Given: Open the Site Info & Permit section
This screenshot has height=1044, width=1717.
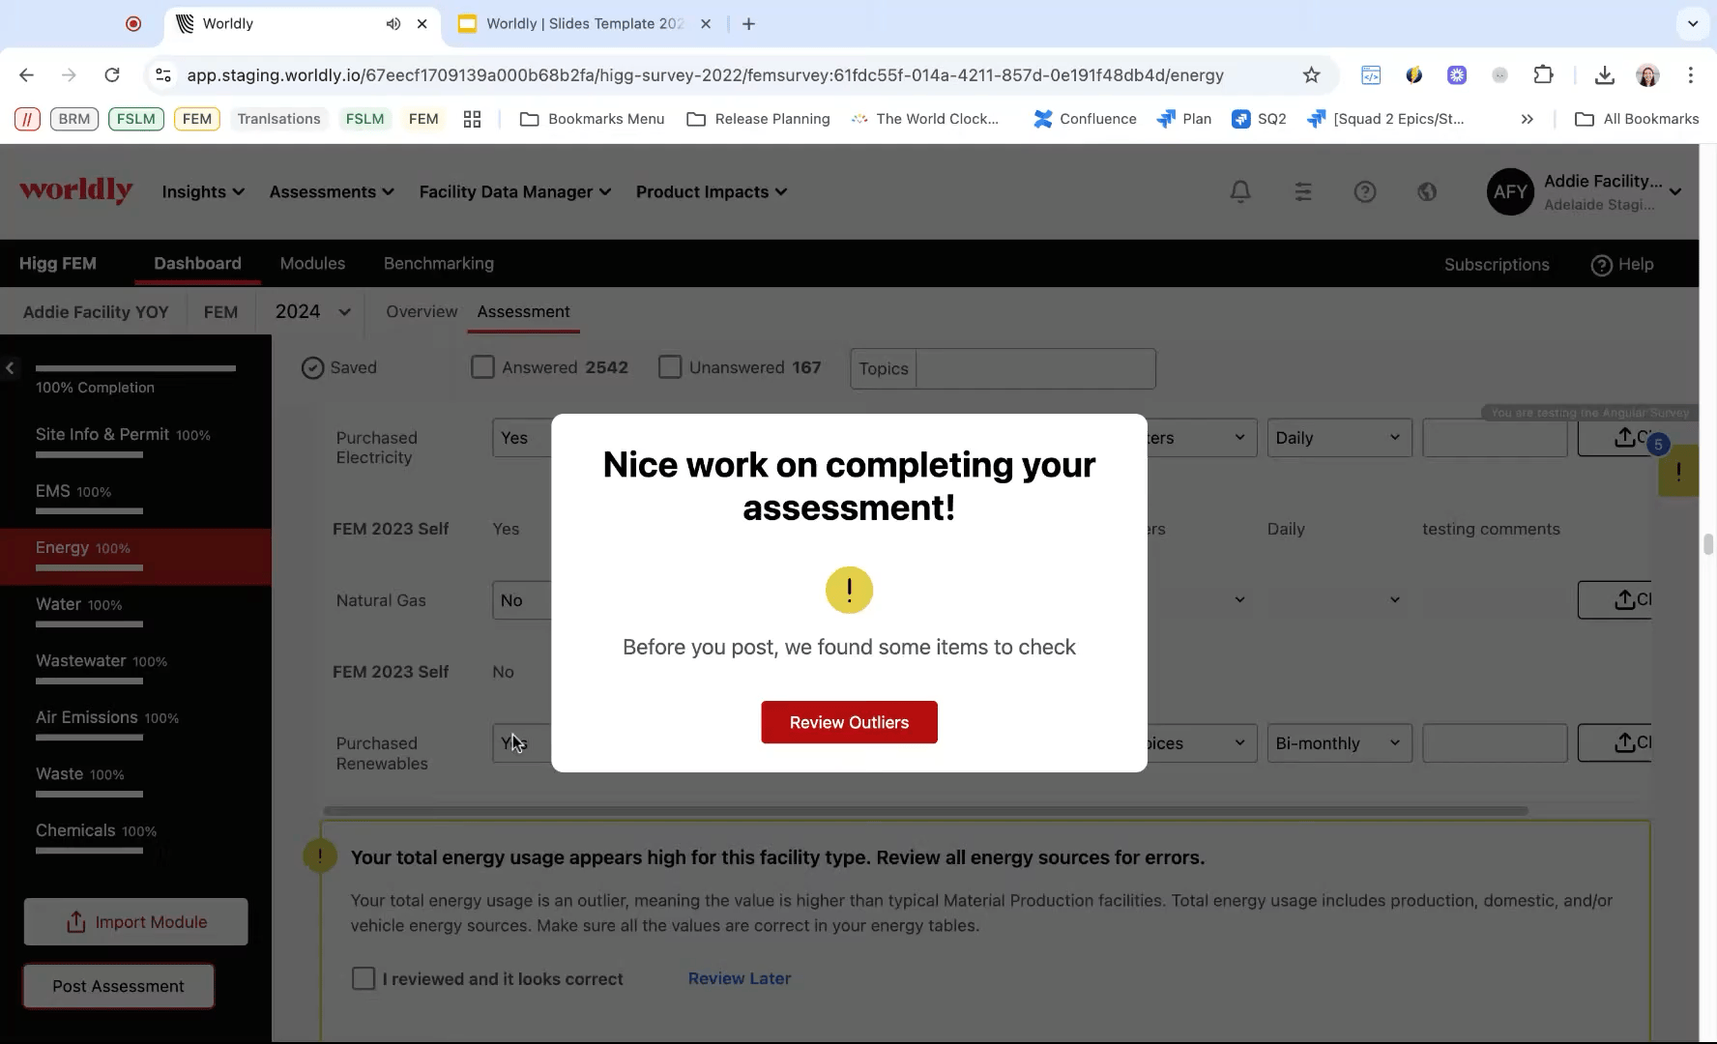Looking at the screenshot, I should click(x=135, y=443).
